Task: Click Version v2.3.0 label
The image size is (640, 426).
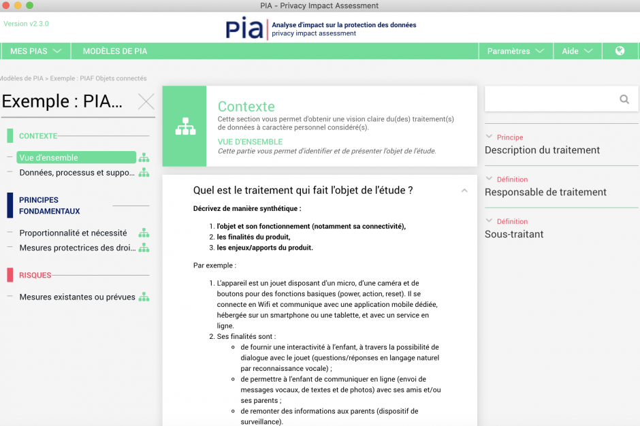Action: pos(26,24)
